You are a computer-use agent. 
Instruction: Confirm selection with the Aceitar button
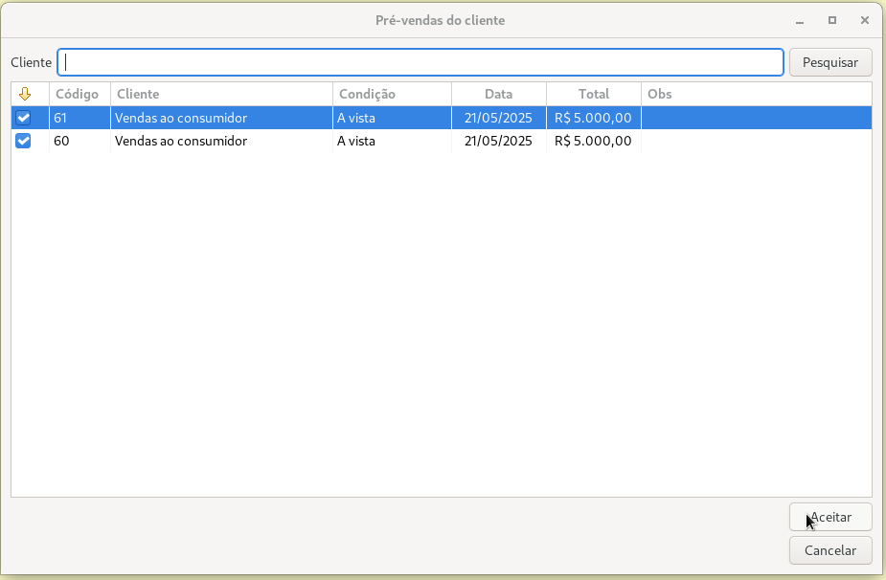point(829,517)
